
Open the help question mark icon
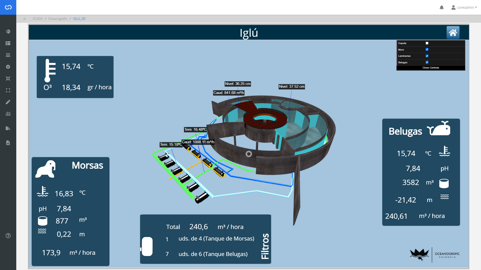8,235
